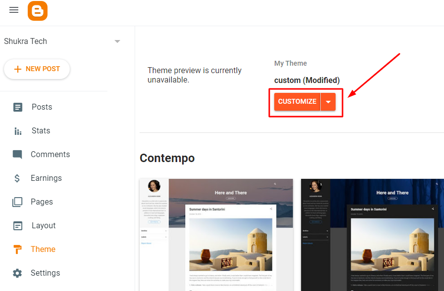The height and width of the screenshot is (291, 444).
Task: Open blog Settings
Action: point(46,273)
